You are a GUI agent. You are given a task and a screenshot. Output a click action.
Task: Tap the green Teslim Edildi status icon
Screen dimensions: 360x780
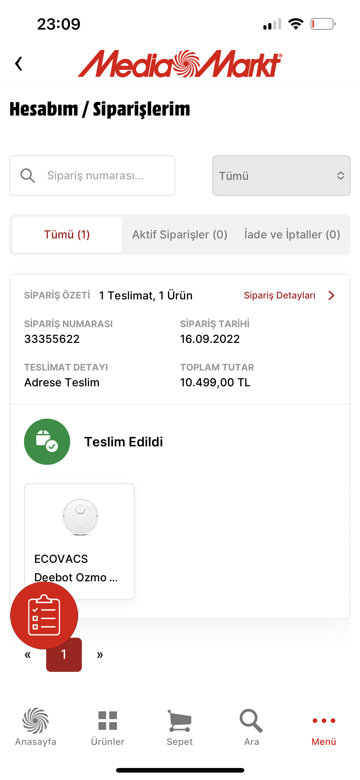coord(47,442)
